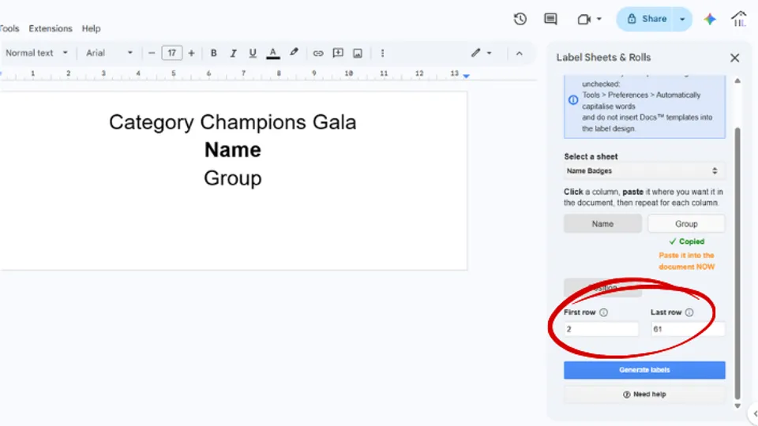Expand the video call dropdown arrow

tap(599, 19)
